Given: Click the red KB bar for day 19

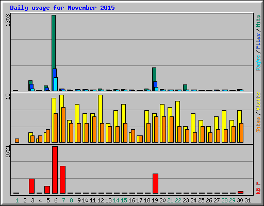Looking at the screenshot, I should coord(155,183).
